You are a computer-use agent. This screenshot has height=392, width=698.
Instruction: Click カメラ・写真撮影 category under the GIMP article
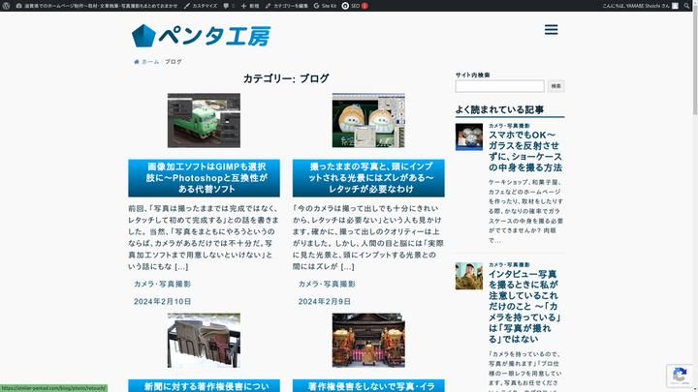(x=163, y=284)
